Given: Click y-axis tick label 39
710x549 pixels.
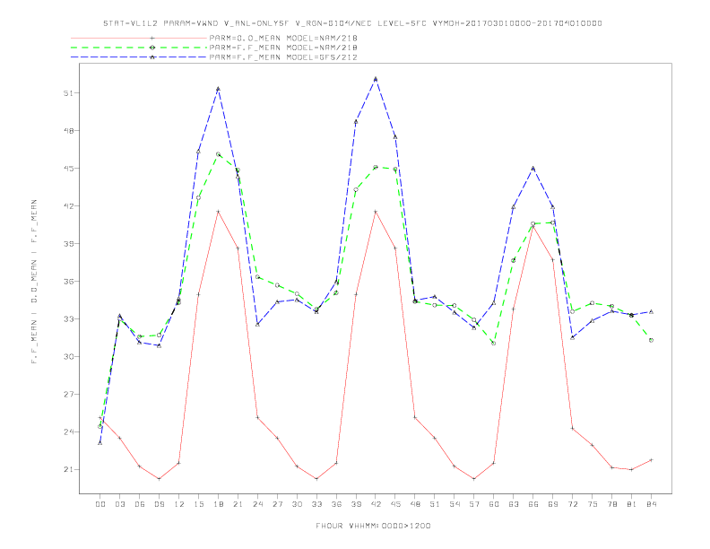Looking at the screenshot, I should click(68, 243).
